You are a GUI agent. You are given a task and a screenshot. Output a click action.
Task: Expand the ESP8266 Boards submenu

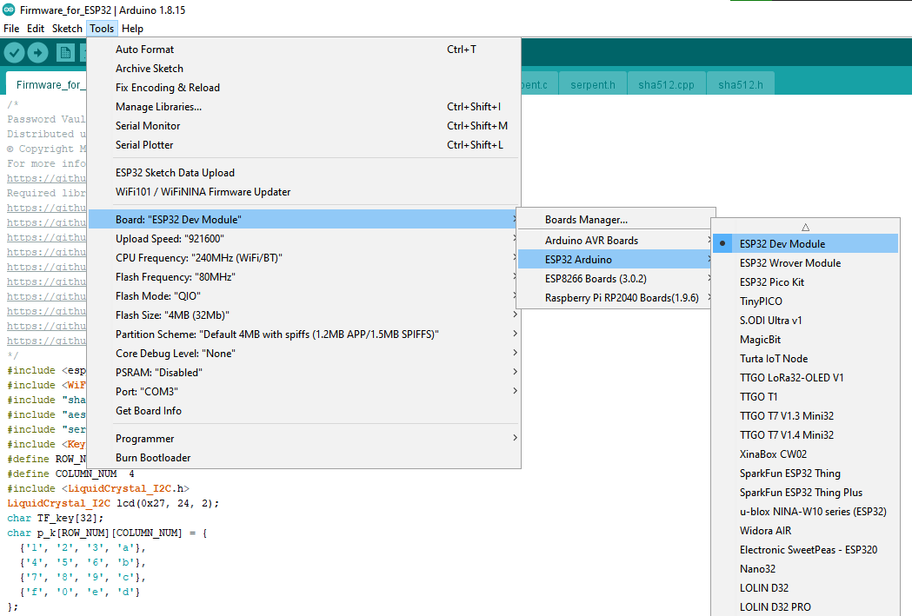[710, 276]
